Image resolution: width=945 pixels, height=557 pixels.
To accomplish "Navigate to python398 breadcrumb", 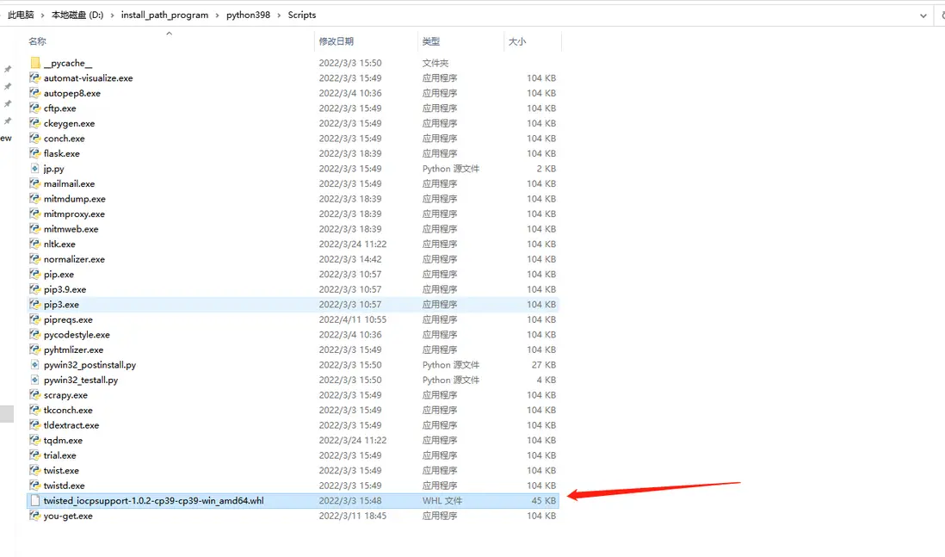I will click(x=248, y=15).
